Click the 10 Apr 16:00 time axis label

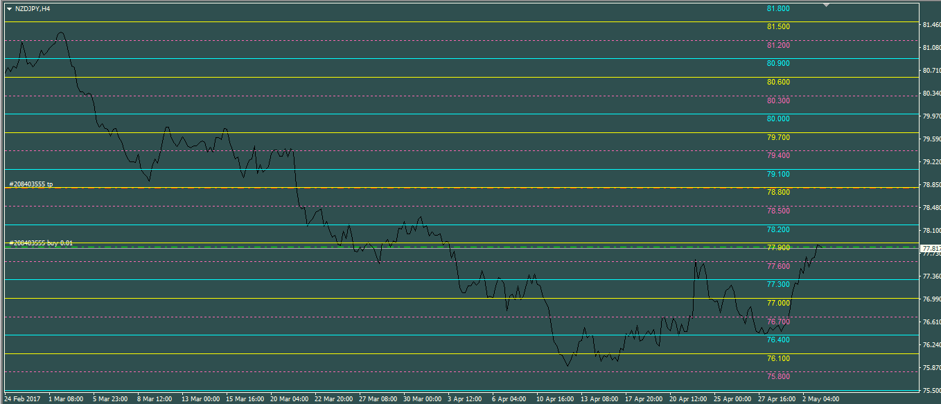tap(554, 399)
